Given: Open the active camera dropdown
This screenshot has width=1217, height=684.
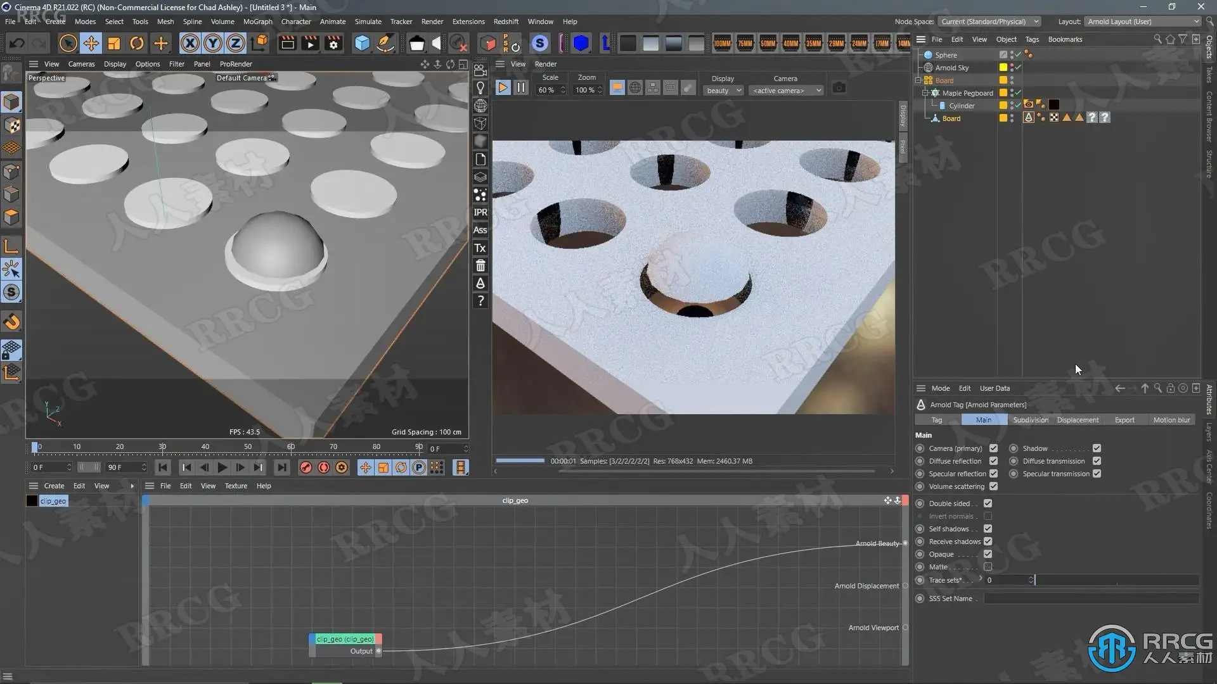Looking at the screenshot, I should coord(785,91).
